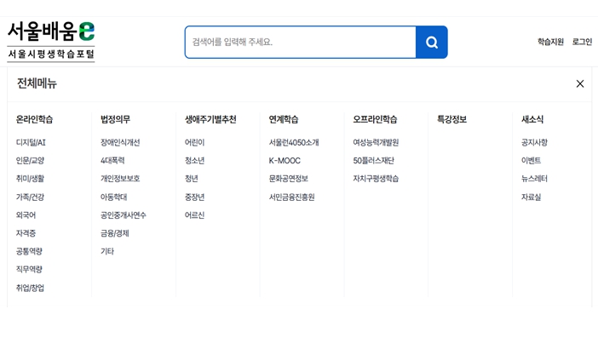This screenshot has width=598, height=343.
Task: Open 개인정보보호 course category
Action: pyautogui.click(x=120, y=179)
